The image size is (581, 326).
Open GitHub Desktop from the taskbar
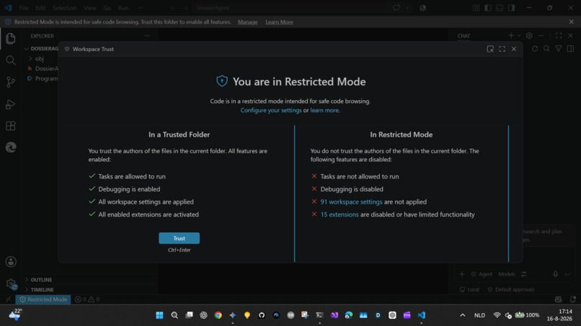pyautogui.click(x=262, y=315)
